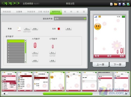Screen dimensions: 131x97
Task: Open the language settings thumbnail showing English
Action: pos(122,82)
